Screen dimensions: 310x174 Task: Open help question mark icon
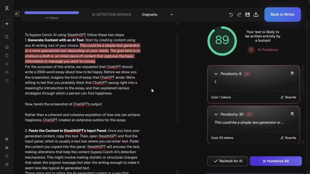click(x=7, y=156)
